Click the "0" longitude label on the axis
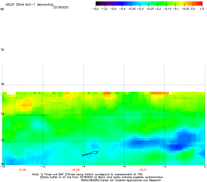 pyautogui.click(x=205, y=167)
